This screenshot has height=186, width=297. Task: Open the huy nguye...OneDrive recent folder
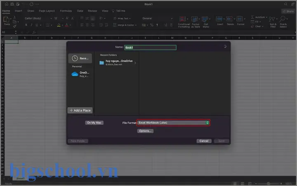coord(118,62)
